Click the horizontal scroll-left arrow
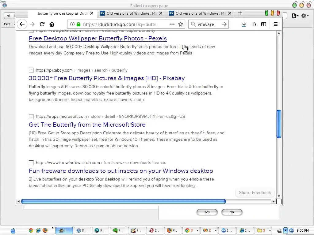This screenshot has width=314, height=235. (18, 201)
